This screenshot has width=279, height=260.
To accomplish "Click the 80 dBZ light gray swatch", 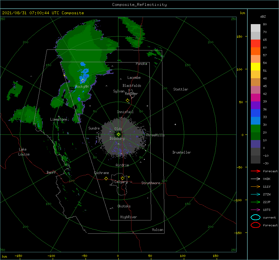I will point(255,28).
